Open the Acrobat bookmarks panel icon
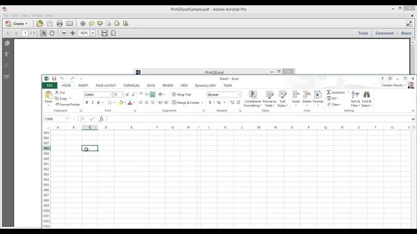Image resolution: width=417 pixels, height=234 pixels. (7, 55)
